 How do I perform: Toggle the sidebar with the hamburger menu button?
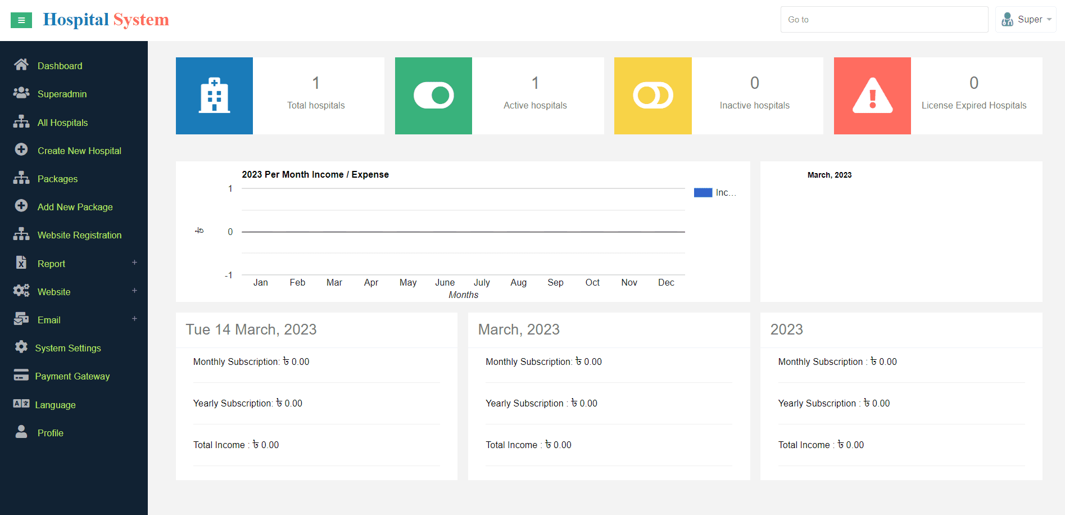(x=21, y=20)
